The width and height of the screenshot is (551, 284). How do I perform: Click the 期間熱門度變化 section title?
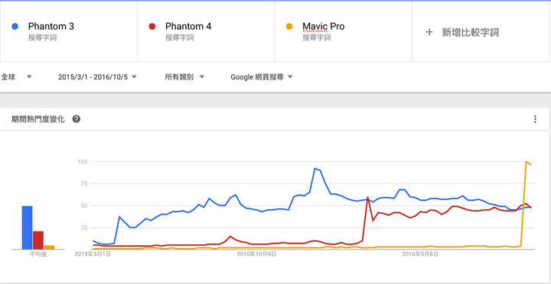click(x=38, y=119)
